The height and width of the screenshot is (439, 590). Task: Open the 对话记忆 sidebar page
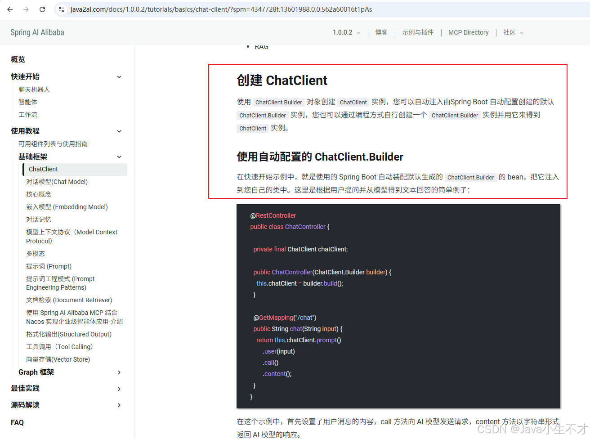point(39,219)
